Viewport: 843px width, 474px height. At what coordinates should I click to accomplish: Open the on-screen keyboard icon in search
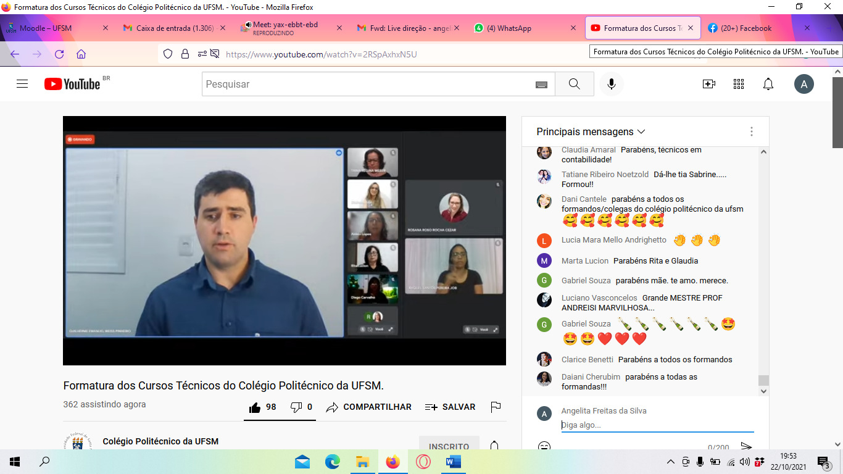(541, 85)
